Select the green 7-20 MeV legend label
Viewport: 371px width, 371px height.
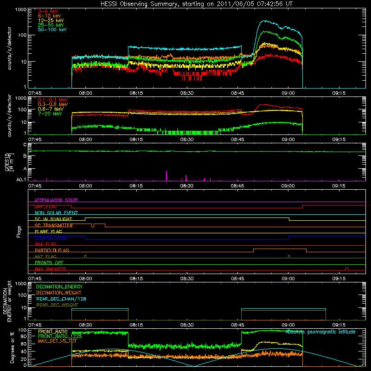[x=50, y=114]
